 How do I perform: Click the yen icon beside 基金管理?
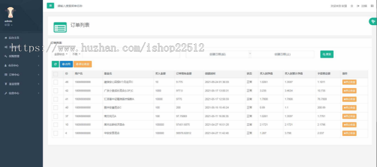point(6,84)
